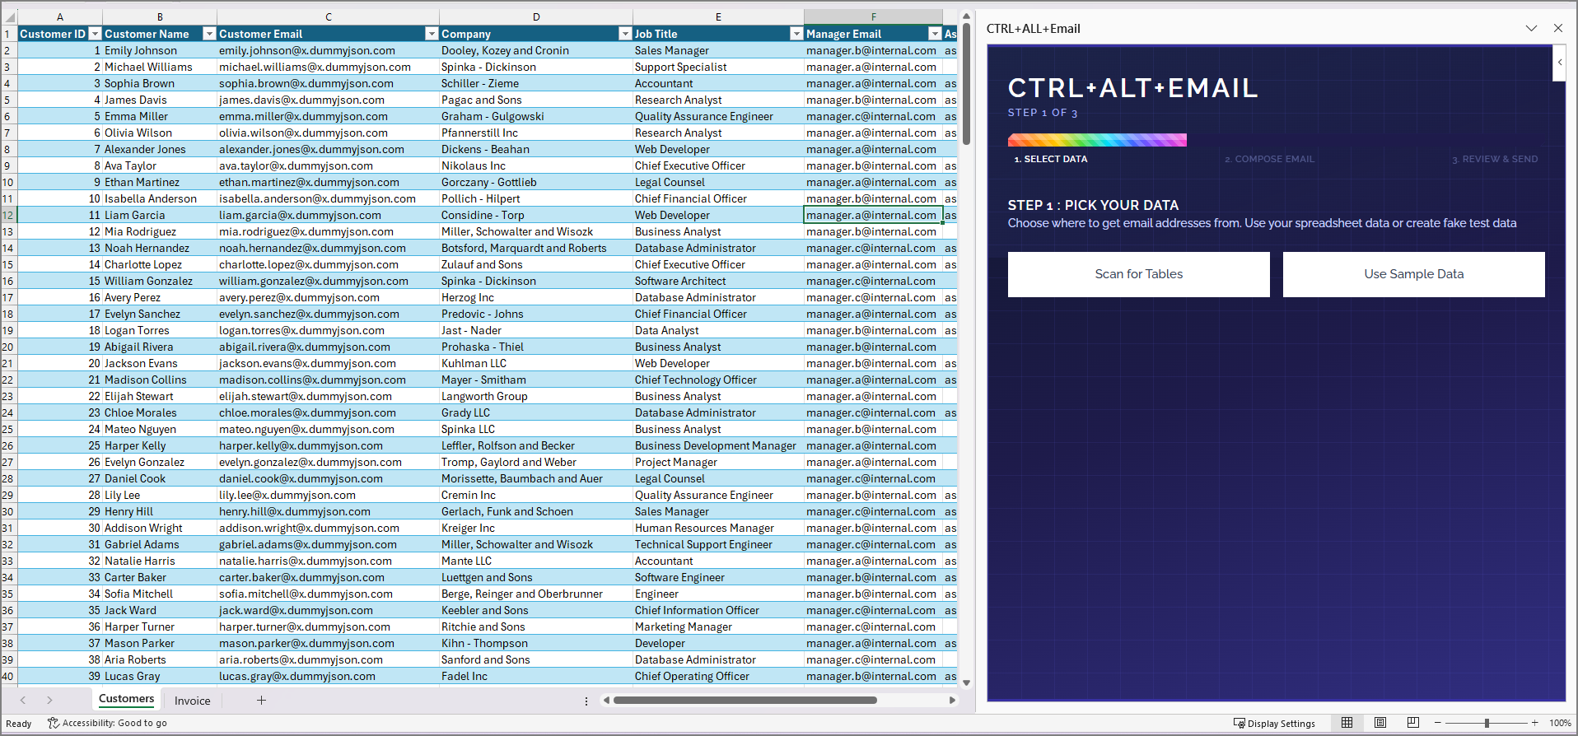Click the sophia.brown@x.dummyjson.com cell
Viewport: 1578px width, 736px height.
(329, 83)
